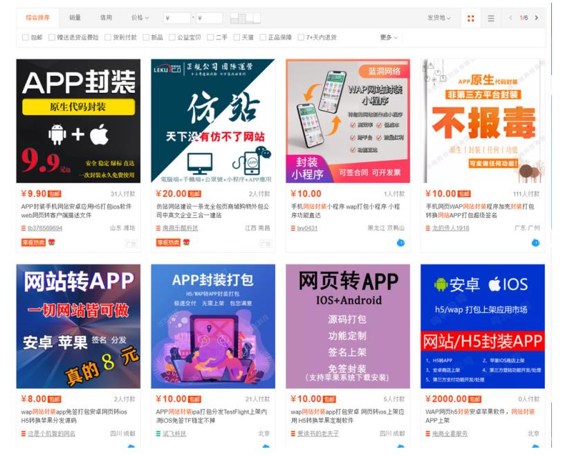Select the 信用 sorting tab
Image resolution: width=563 pixels, height=456 pixels.
click(106, 18)
